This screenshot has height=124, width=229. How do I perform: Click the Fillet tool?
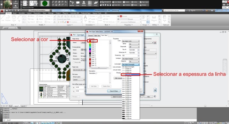pos(48,19)
